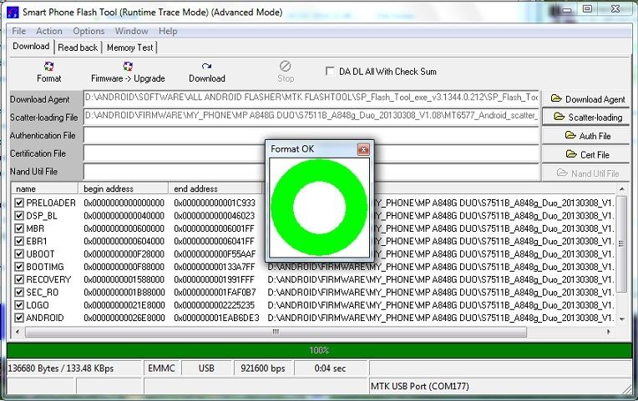Screen dimensions: 638x401
Task: Click the horizontal scrollbar of partition list
Action: [x=276, y=332]
